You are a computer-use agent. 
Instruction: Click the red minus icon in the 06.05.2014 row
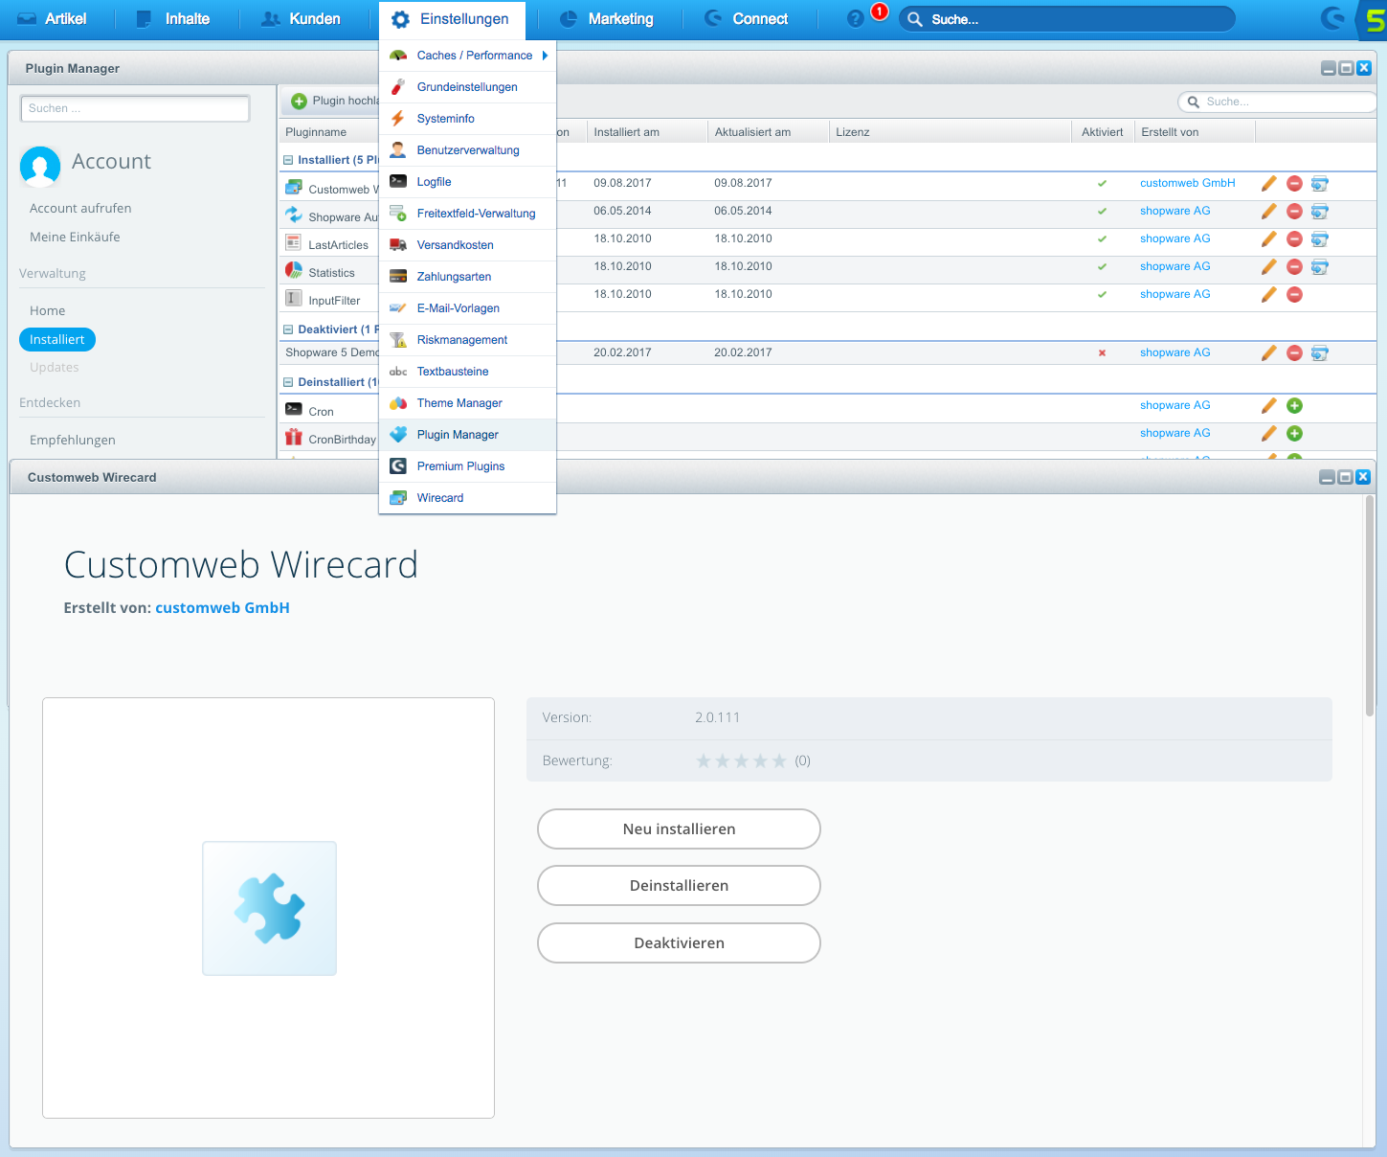pyautogui.click(x=1294, y=212)
